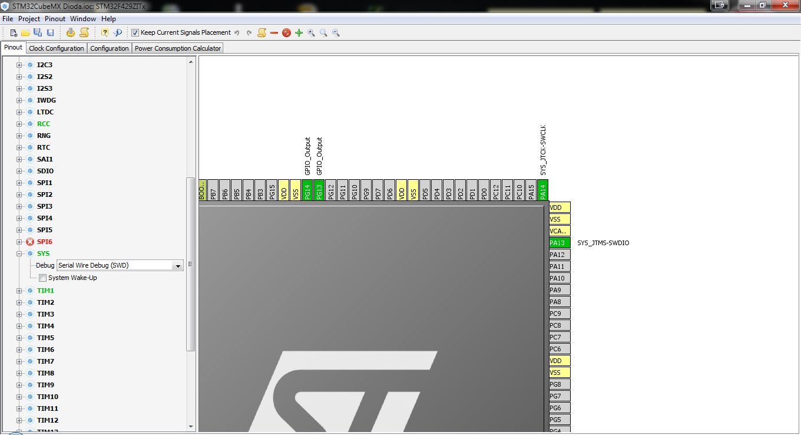Click the last magnifier zoom icon
The width and height of the screenshot is (801, 435).
click(x=336, y=33)
